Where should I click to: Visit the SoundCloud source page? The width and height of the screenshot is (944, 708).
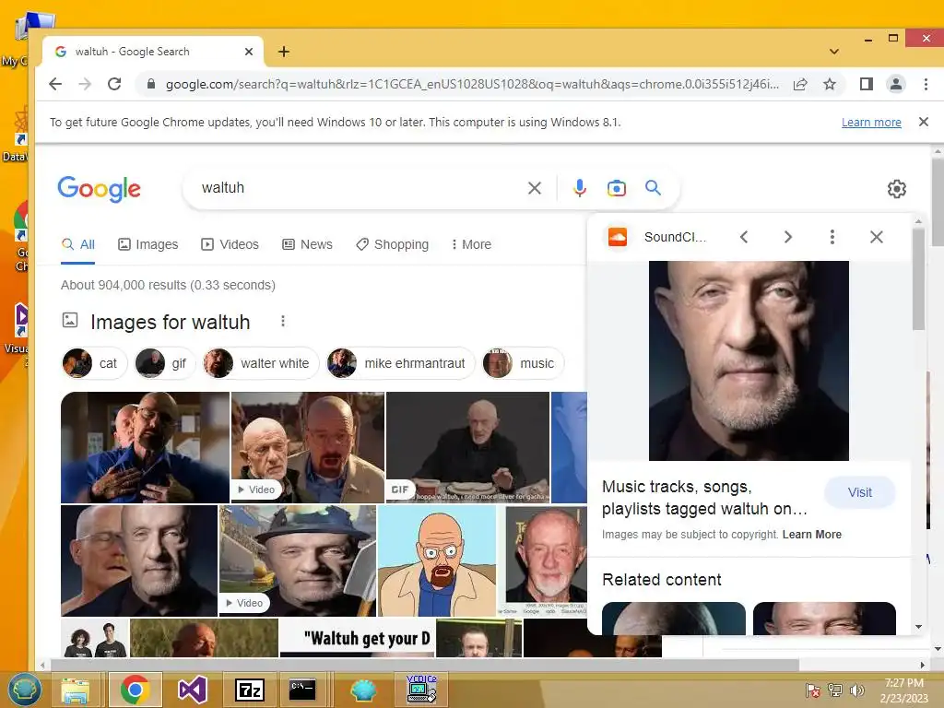pyautogui.click(x=860, y=492)
